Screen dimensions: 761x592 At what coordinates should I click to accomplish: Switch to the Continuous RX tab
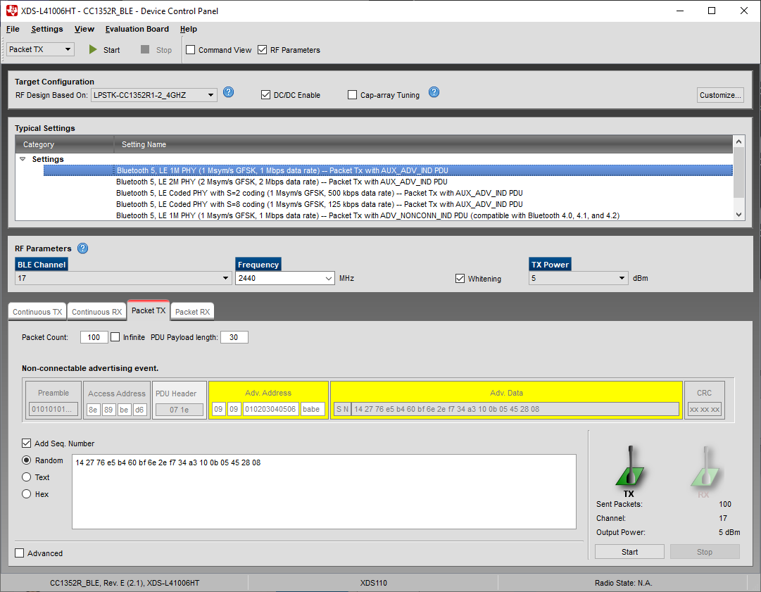(96, 312)
